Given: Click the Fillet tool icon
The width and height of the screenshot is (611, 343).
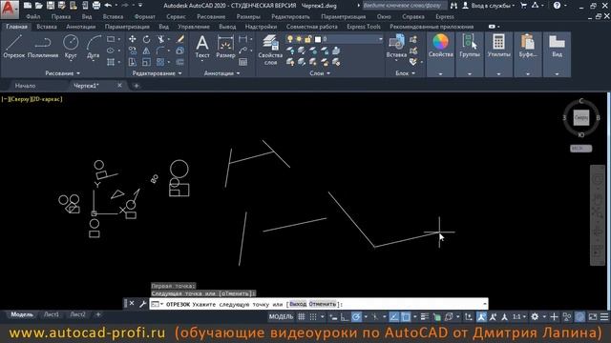Looking at the screenshot, I should point(160,50).
